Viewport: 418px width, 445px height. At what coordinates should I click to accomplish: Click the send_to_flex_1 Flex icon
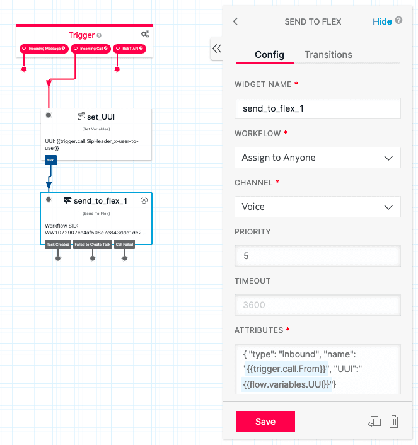(67, 200)
